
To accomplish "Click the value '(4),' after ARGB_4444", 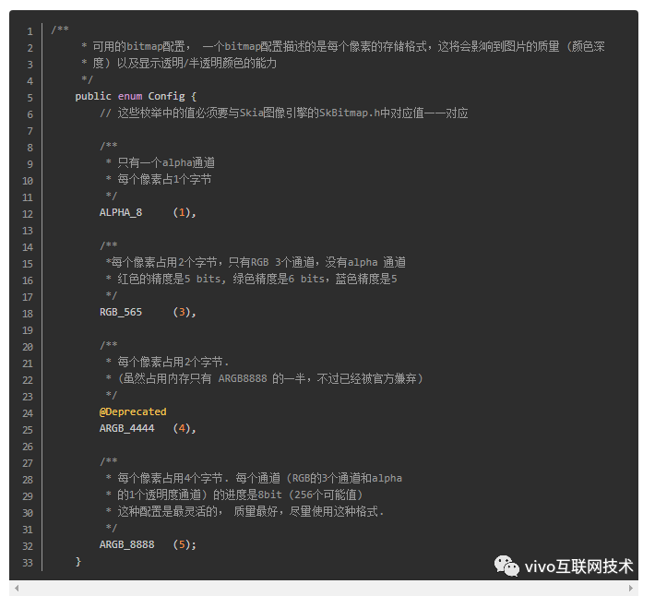I will [x=185, y=428].
